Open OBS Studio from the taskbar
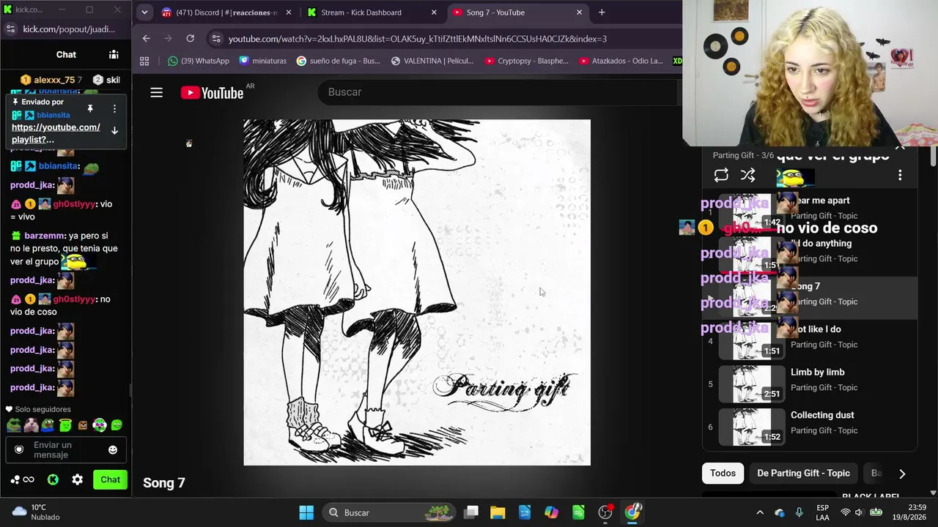 coord(605,512)
